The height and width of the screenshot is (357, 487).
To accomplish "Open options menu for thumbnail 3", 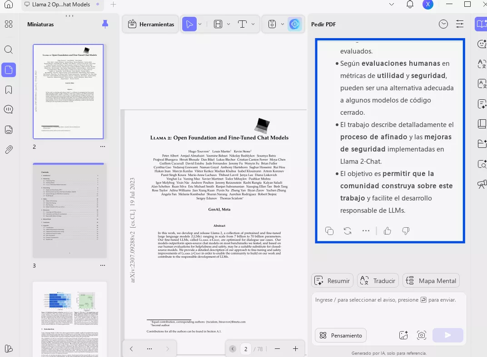I will pyautogui.click(x=103, y=265).
